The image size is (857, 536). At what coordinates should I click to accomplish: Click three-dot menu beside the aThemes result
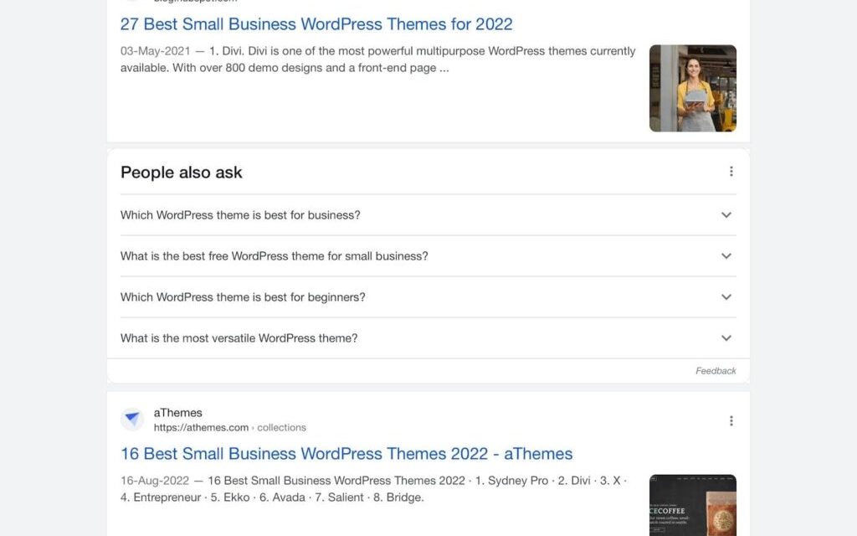(731, 420)
